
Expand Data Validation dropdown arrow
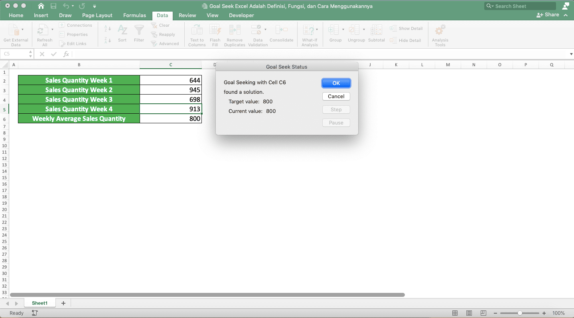click(265, 30)
